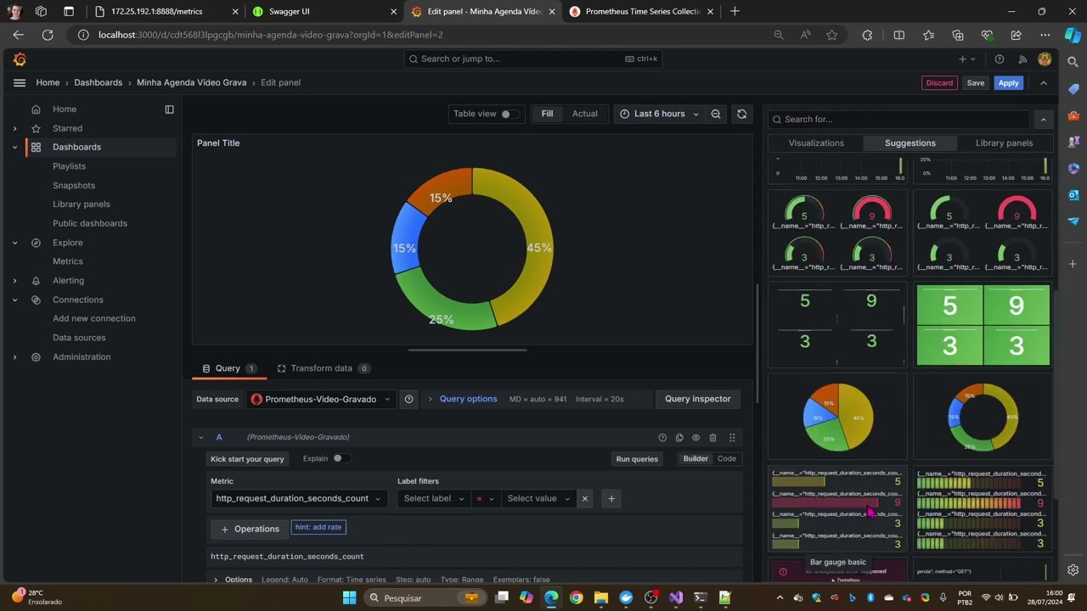Open the Select label dropdown
Viewport: 1087px width, 611px height.
tap(434, 499)
